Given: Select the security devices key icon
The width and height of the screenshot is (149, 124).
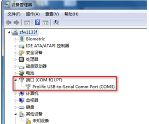Looking at the screenshot, I should click(22, 53).
